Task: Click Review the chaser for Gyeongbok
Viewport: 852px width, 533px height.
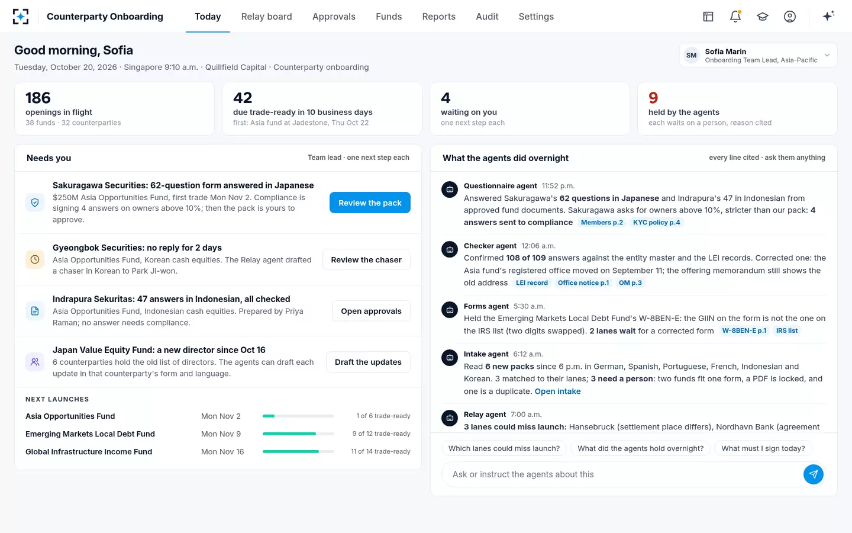Action: point(366,259)
